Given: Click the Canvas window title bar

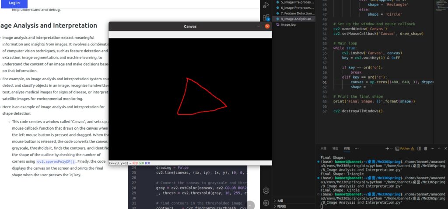Looking at the screenshot, I should (x=190, y=27).
